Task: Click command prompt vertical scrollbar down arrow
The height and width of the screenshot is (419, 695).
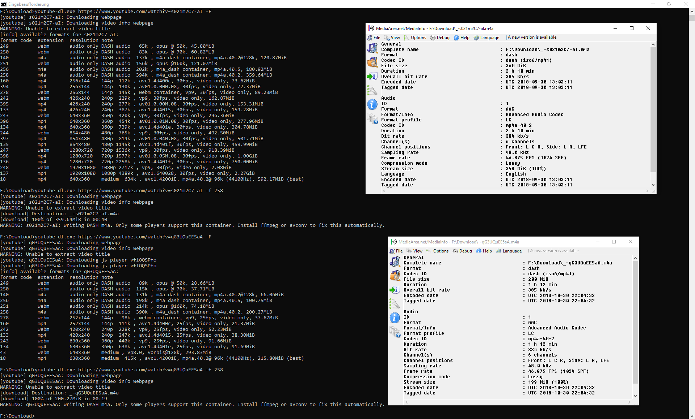Action: click(692, 416)
